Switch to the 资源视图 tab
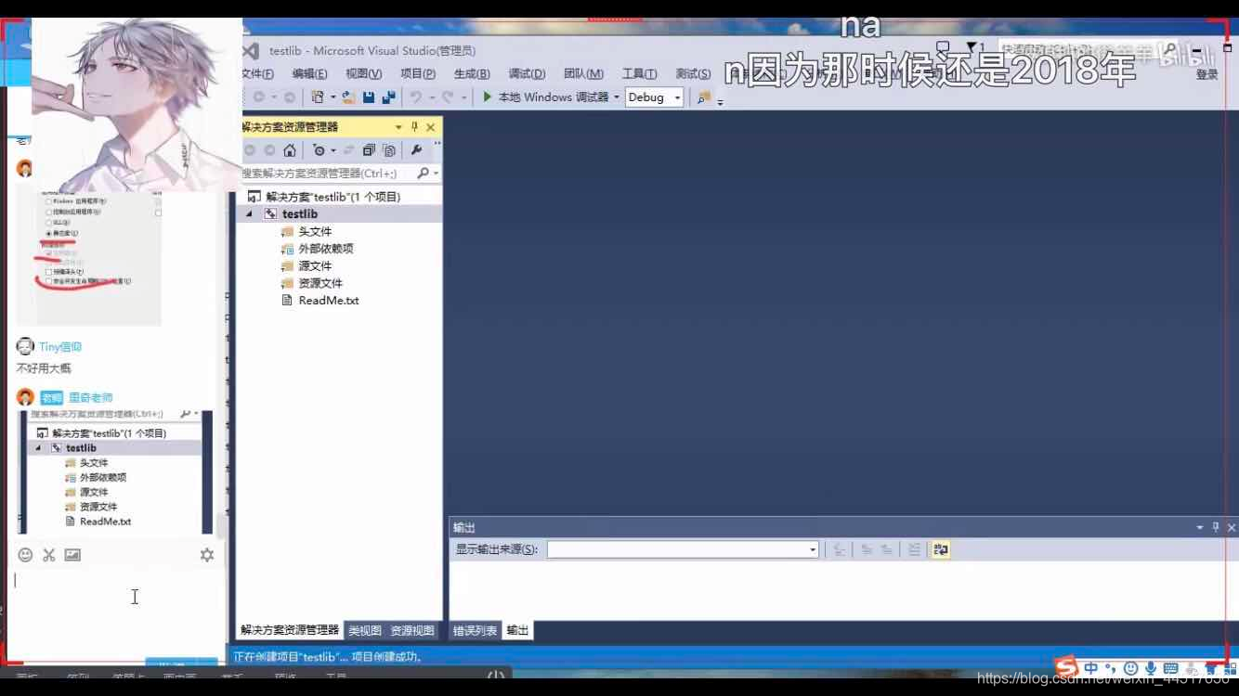The height and width of the screenshot is (696, 1239). (x=411, y=630)
